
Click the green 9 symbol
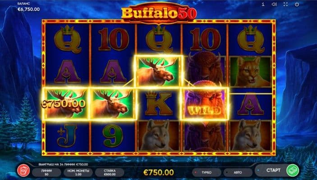[x=113, y=135]
